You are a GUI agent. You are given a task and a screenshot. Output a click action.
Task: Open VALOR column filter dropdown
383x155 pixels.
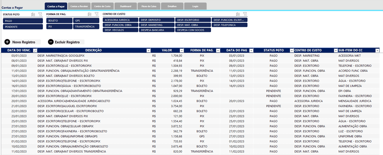coord(182,50)
